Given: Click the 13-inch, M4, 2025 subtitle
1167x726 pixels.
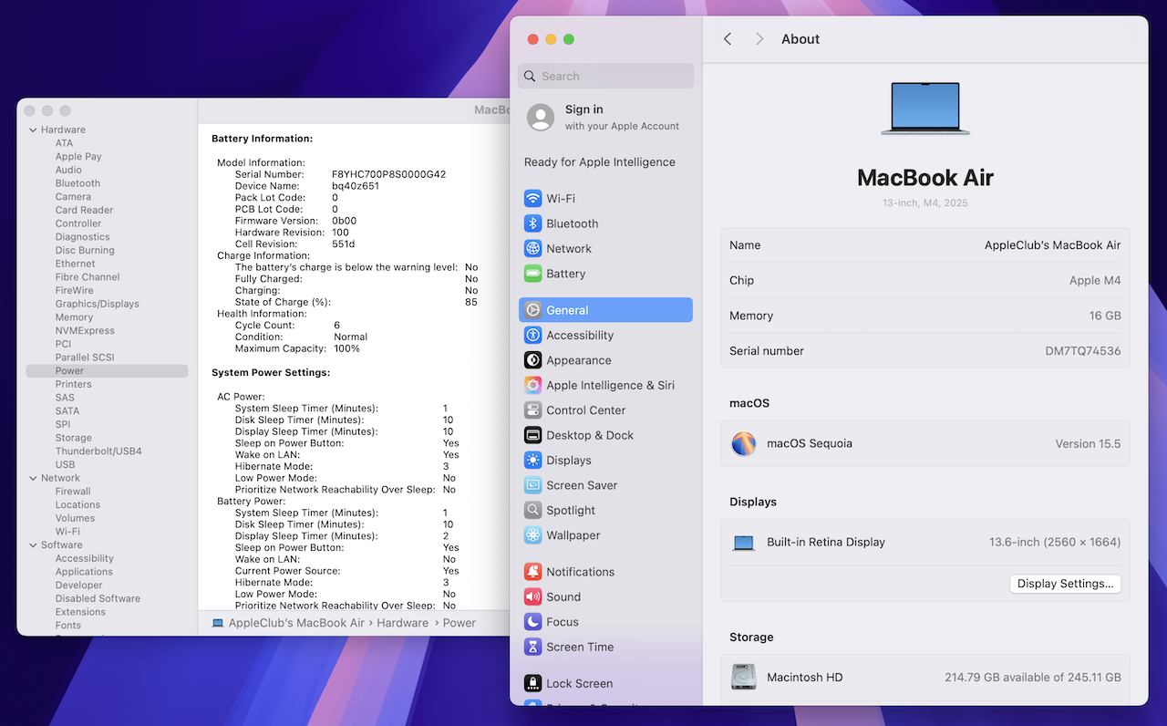Looking at the screenshot, I should [925, 202].
